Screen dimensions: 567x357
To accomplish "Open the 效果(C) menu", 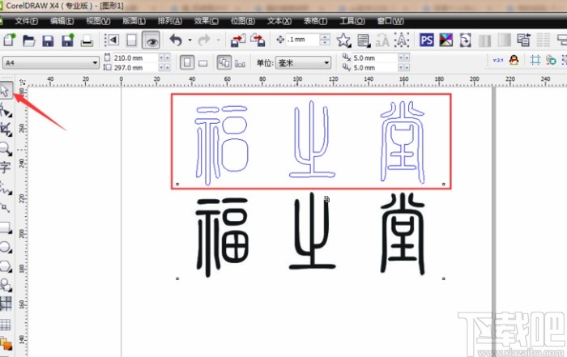I will 206,21.
